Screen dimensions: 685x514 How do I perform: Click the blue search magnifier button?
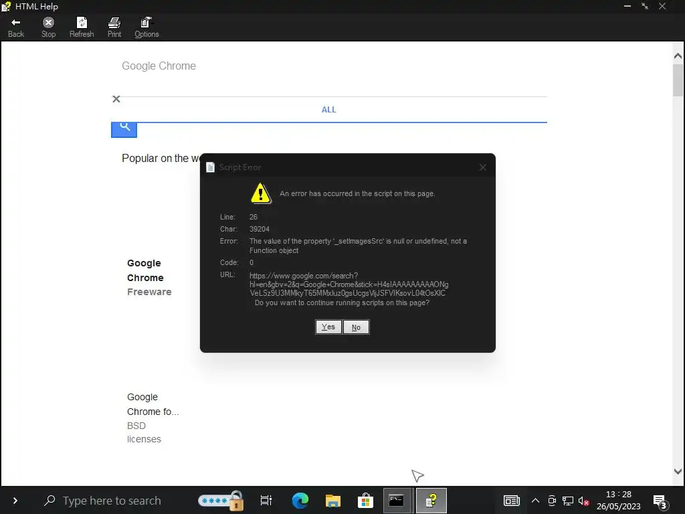124,130
